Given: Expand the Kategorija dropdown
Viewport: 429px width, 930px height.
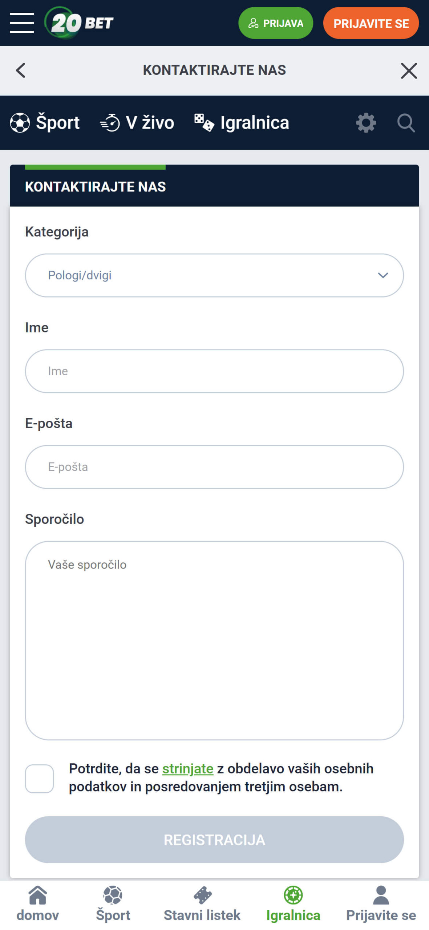Looking at the screenshot, I should click(214, 275).
